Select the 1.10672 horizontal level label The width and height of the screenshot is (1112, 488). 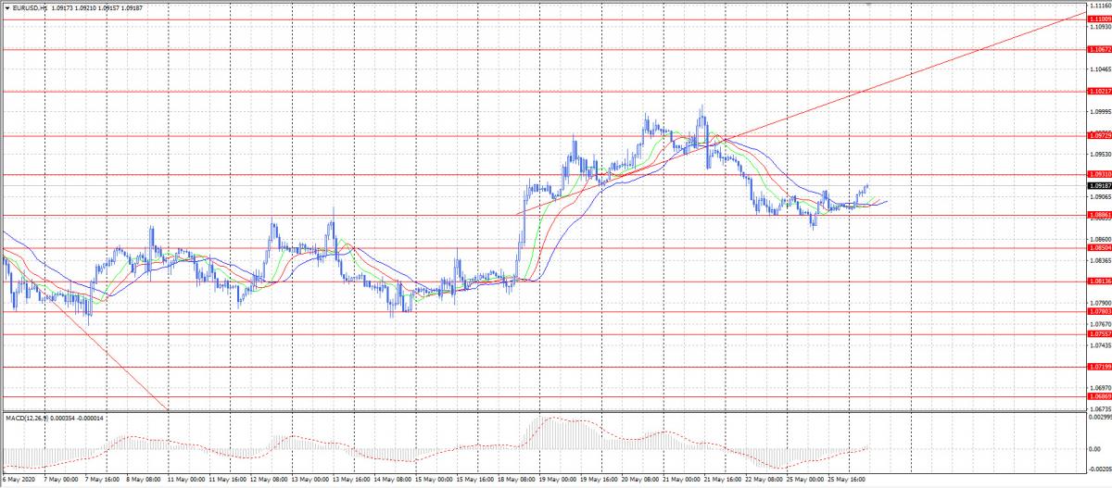(x=1100, y=49)
